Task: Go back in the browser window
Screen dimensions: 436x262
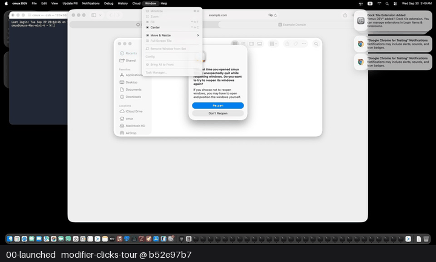Action: (111, 15)
